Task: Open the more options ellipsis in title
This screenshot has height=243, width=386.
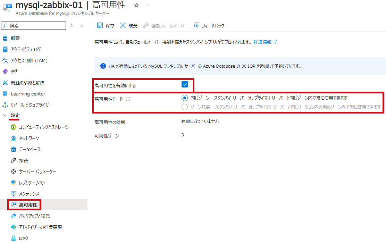Action: coord(148,5)
